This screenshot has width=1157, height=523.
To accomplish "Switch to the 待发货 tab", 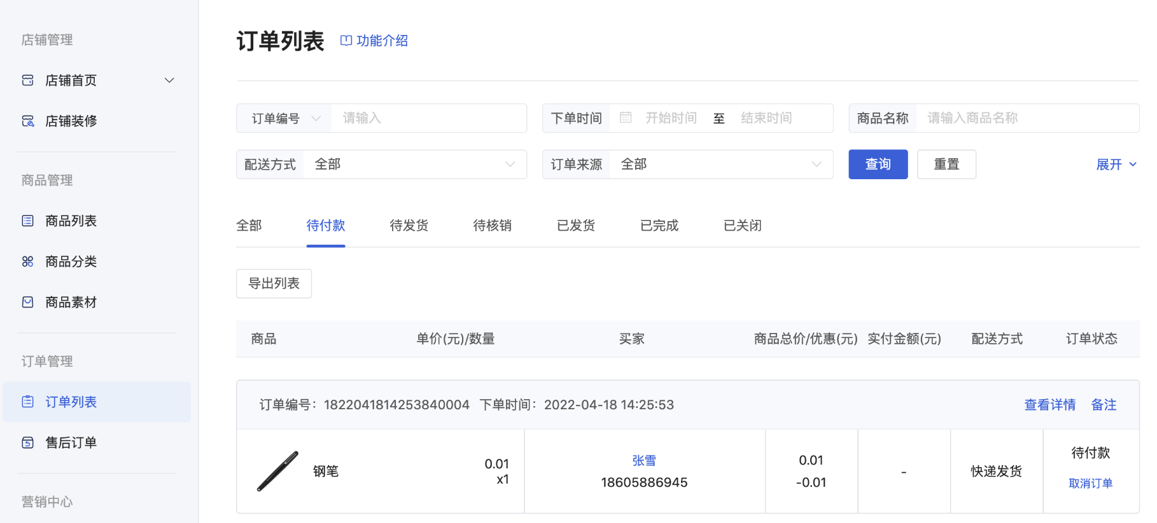I will 409,226.
